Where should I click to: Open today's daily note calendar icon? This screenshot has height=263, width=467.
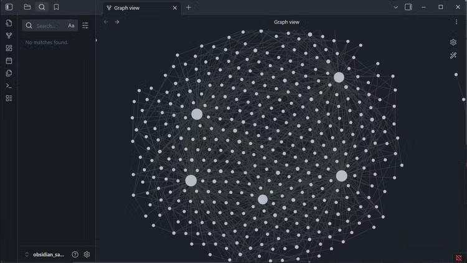pos(9,61)
